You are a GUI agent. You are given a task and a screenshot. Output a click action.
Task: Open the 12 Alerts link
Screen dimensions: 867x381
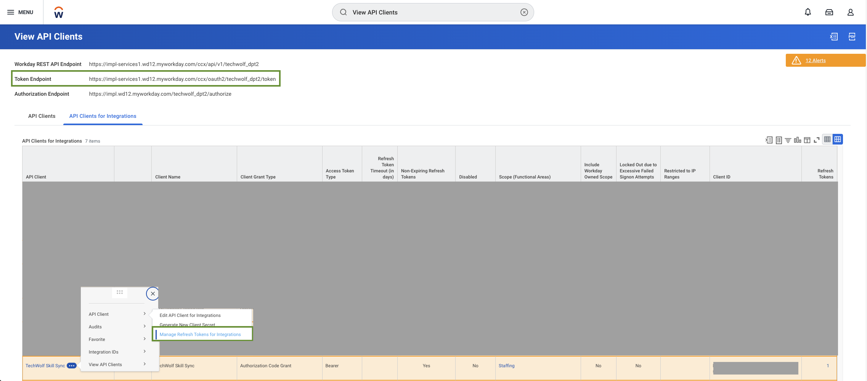coord(815,60)
